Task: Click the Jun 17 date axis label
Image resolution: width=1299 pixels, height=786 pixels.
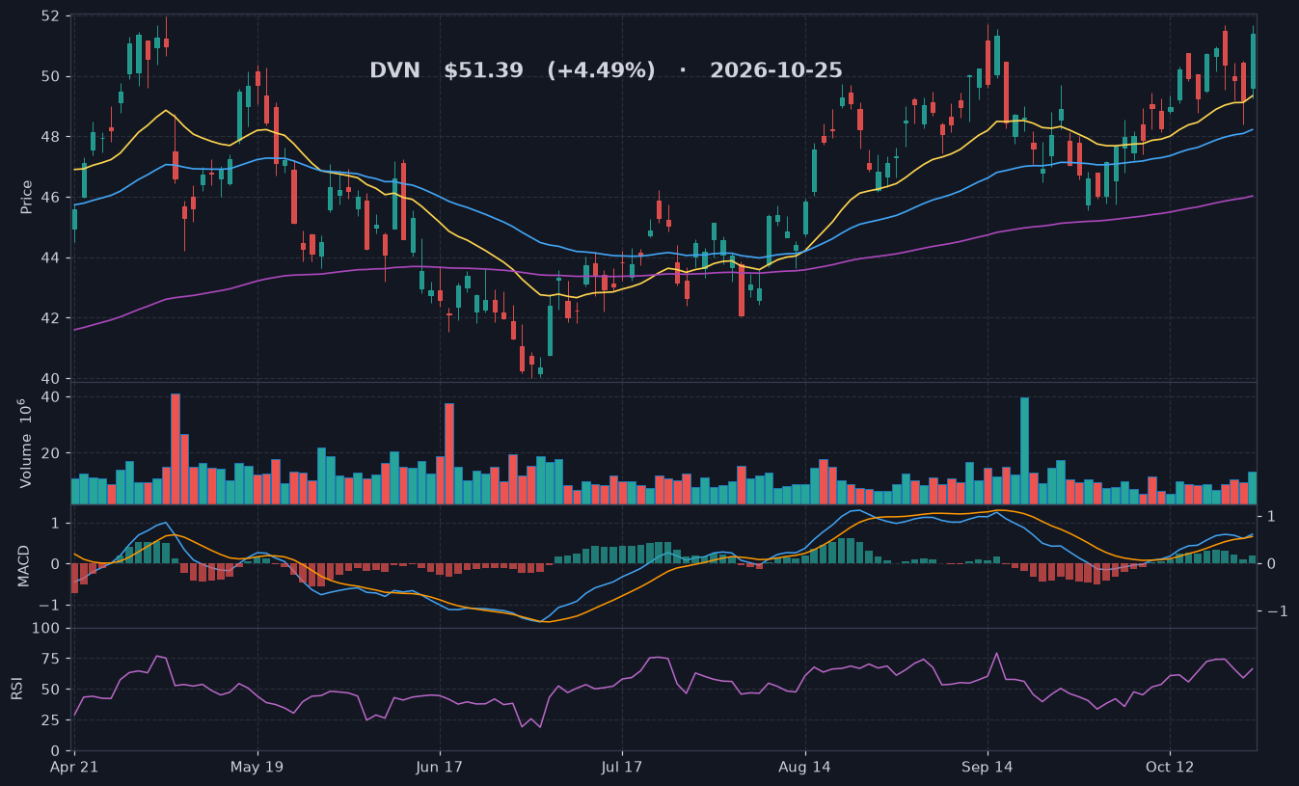Action: click(440, 768)
